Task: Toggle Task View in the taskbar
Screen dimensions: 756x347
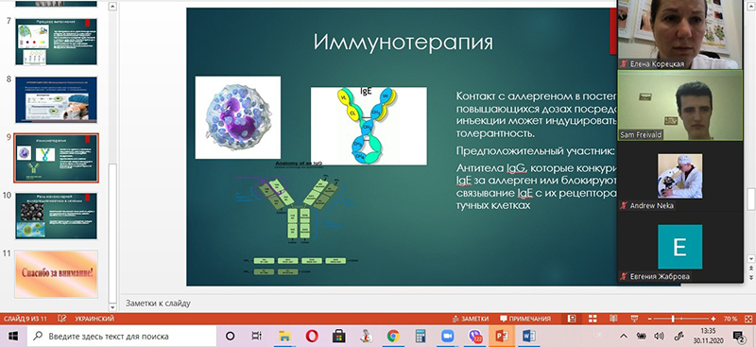Action: click(x=257, y=336)
